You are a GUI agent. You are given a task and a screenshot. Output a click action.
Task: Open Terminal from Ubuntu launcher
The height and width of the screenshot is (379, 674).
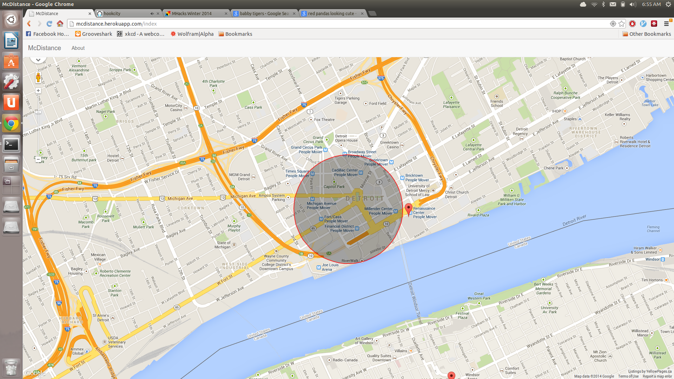click(x=11, y=144)
